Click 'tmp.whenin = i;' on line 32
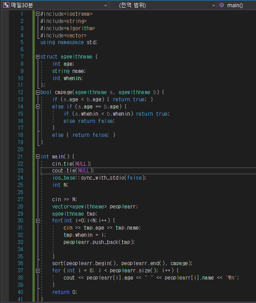The image size is (256, 303). [84, 235]
